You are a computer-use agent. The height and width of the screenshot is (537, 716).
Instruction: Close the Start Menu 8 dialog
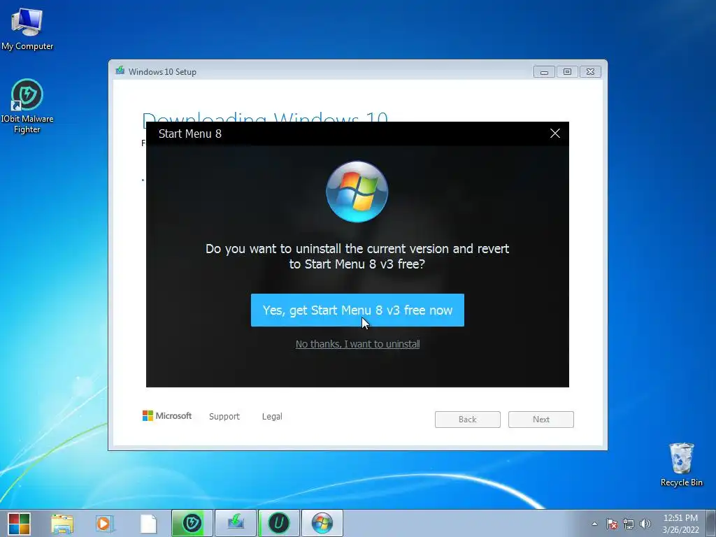point(554,134)
